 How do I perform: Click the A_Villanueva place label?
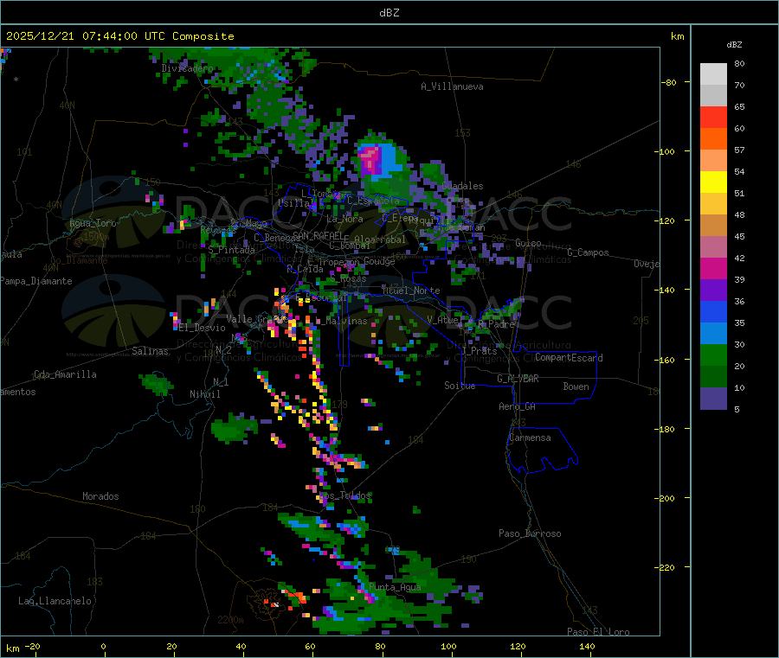pyautogui.click(x=452, y=86)
